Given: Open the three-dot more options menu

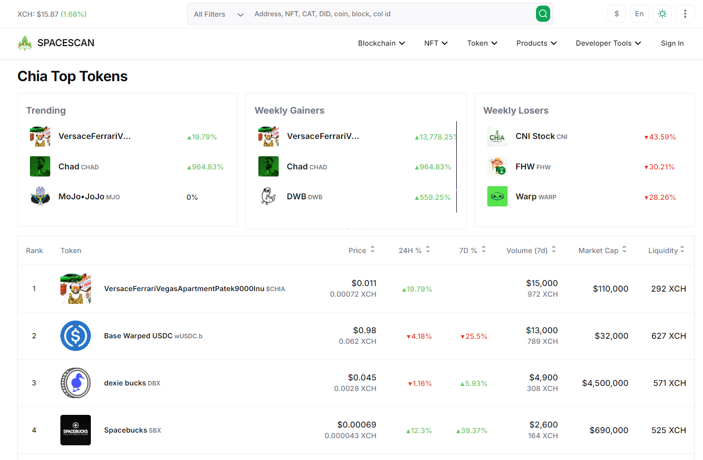Looking at the screenshot, I should click(x=685, y=14).
